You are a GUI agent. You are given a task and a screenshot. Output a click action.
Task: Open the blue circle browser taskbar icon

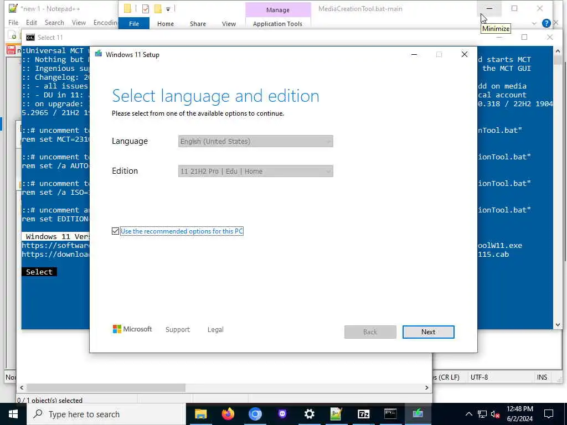255,414
